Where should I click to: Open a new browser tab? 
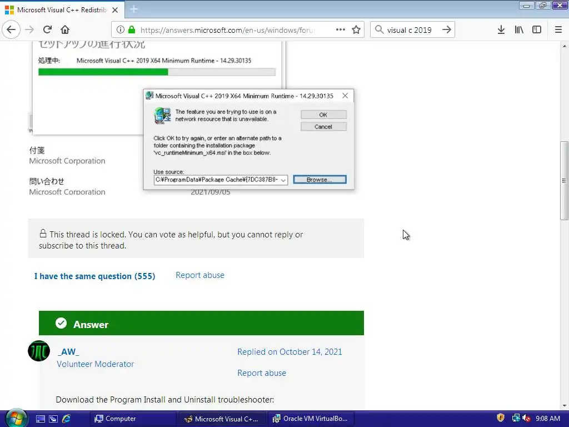point(133,9)
